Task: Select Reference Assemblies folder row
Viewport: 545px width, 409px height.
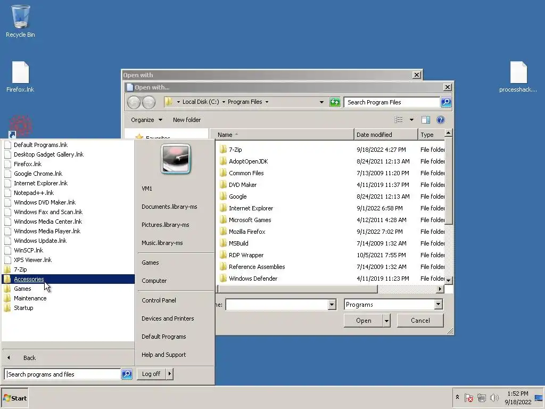Action: pos(332,267)
